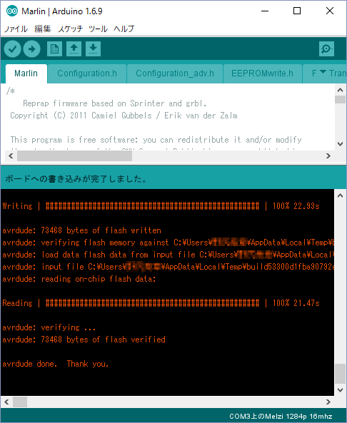Click 'reading on-chip flash data' line
Screen dimensions: 347x423
click(79, 279)
